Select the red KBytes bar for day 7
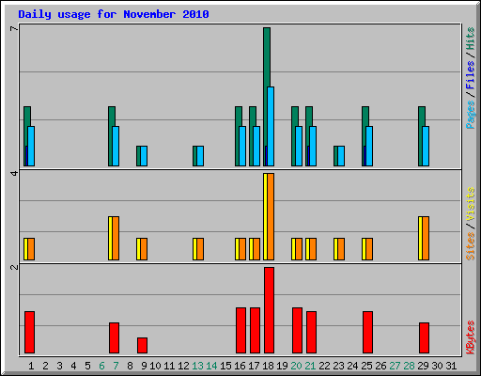Screen dimensions: 481x376 (x=114, y=337)
